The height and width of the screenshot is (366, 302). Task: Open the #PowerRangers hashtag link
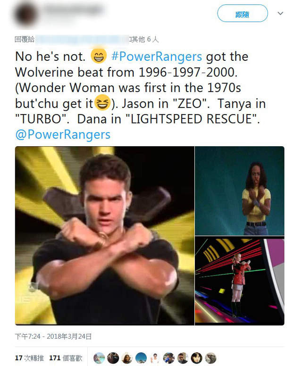click(157, 57)
